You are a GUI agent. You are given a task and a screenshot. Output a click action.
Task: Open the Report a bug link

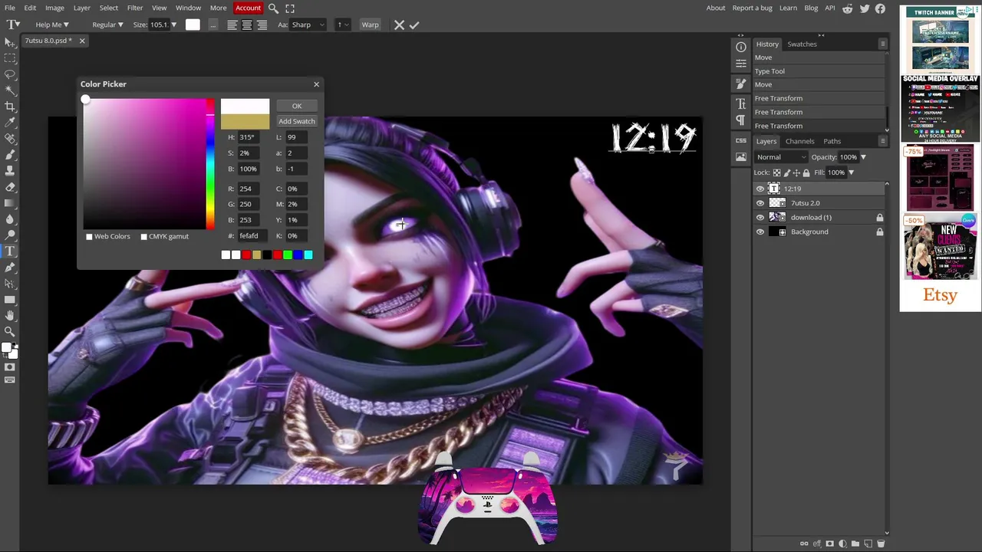point(752,8)
